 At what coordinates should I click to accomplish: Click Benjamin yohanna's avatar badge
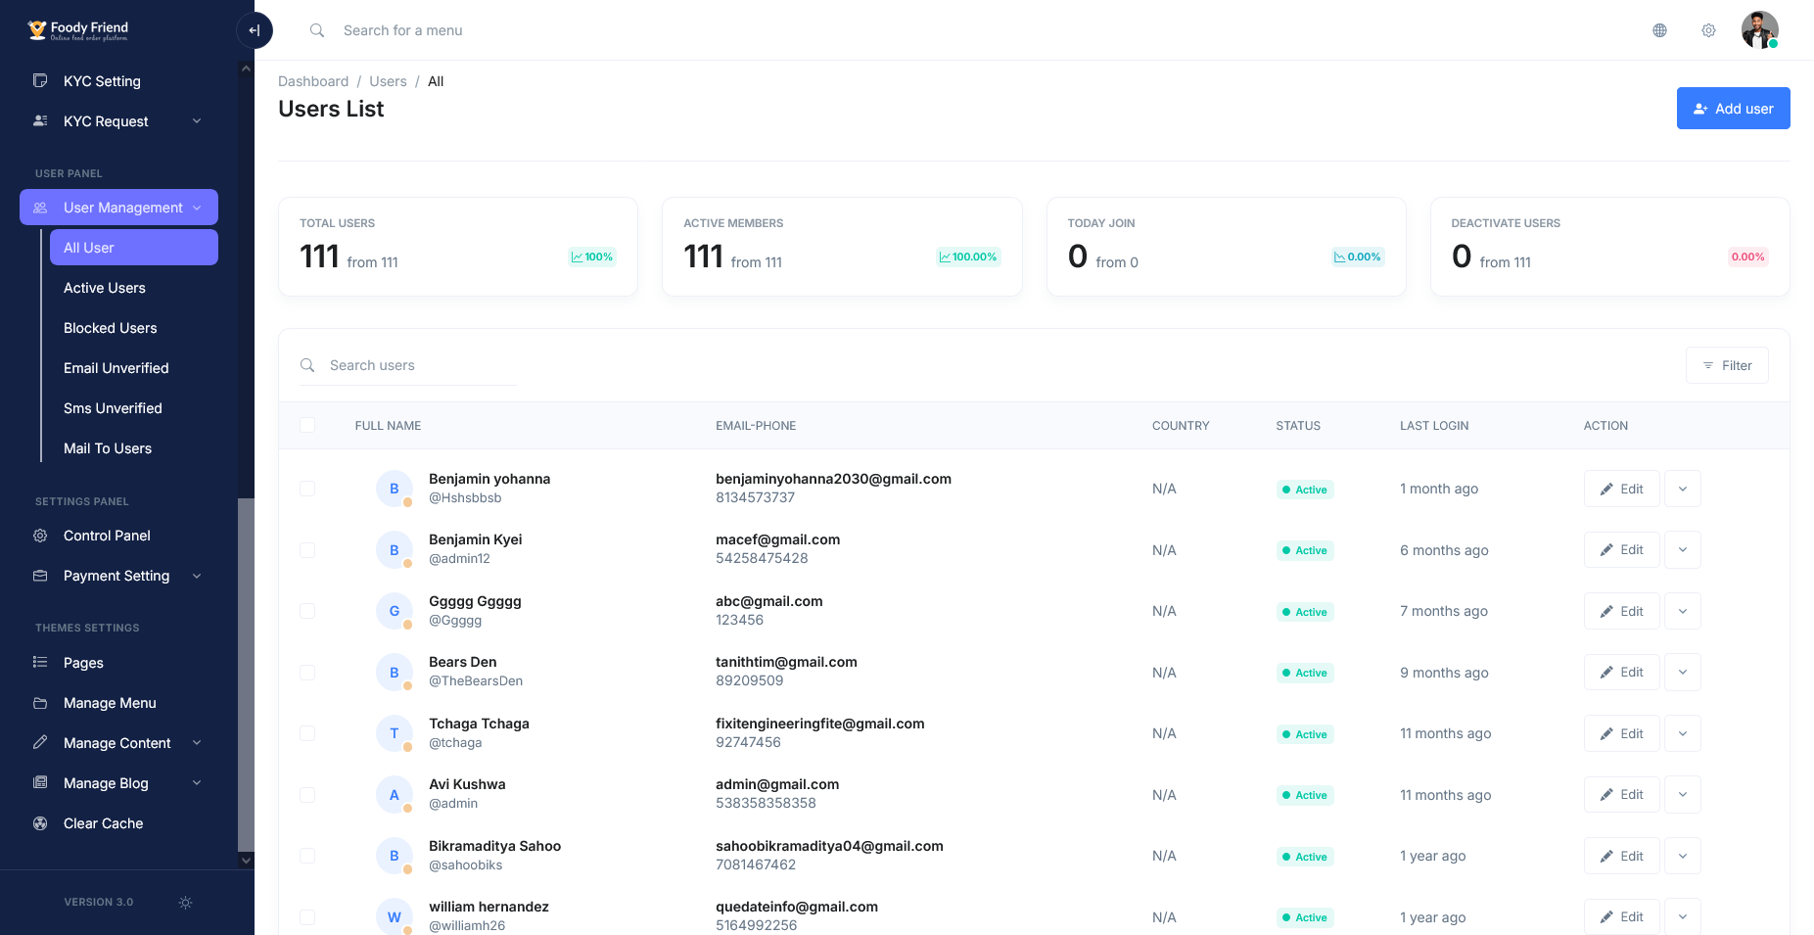pyautogui.click(x=395, y=489)
